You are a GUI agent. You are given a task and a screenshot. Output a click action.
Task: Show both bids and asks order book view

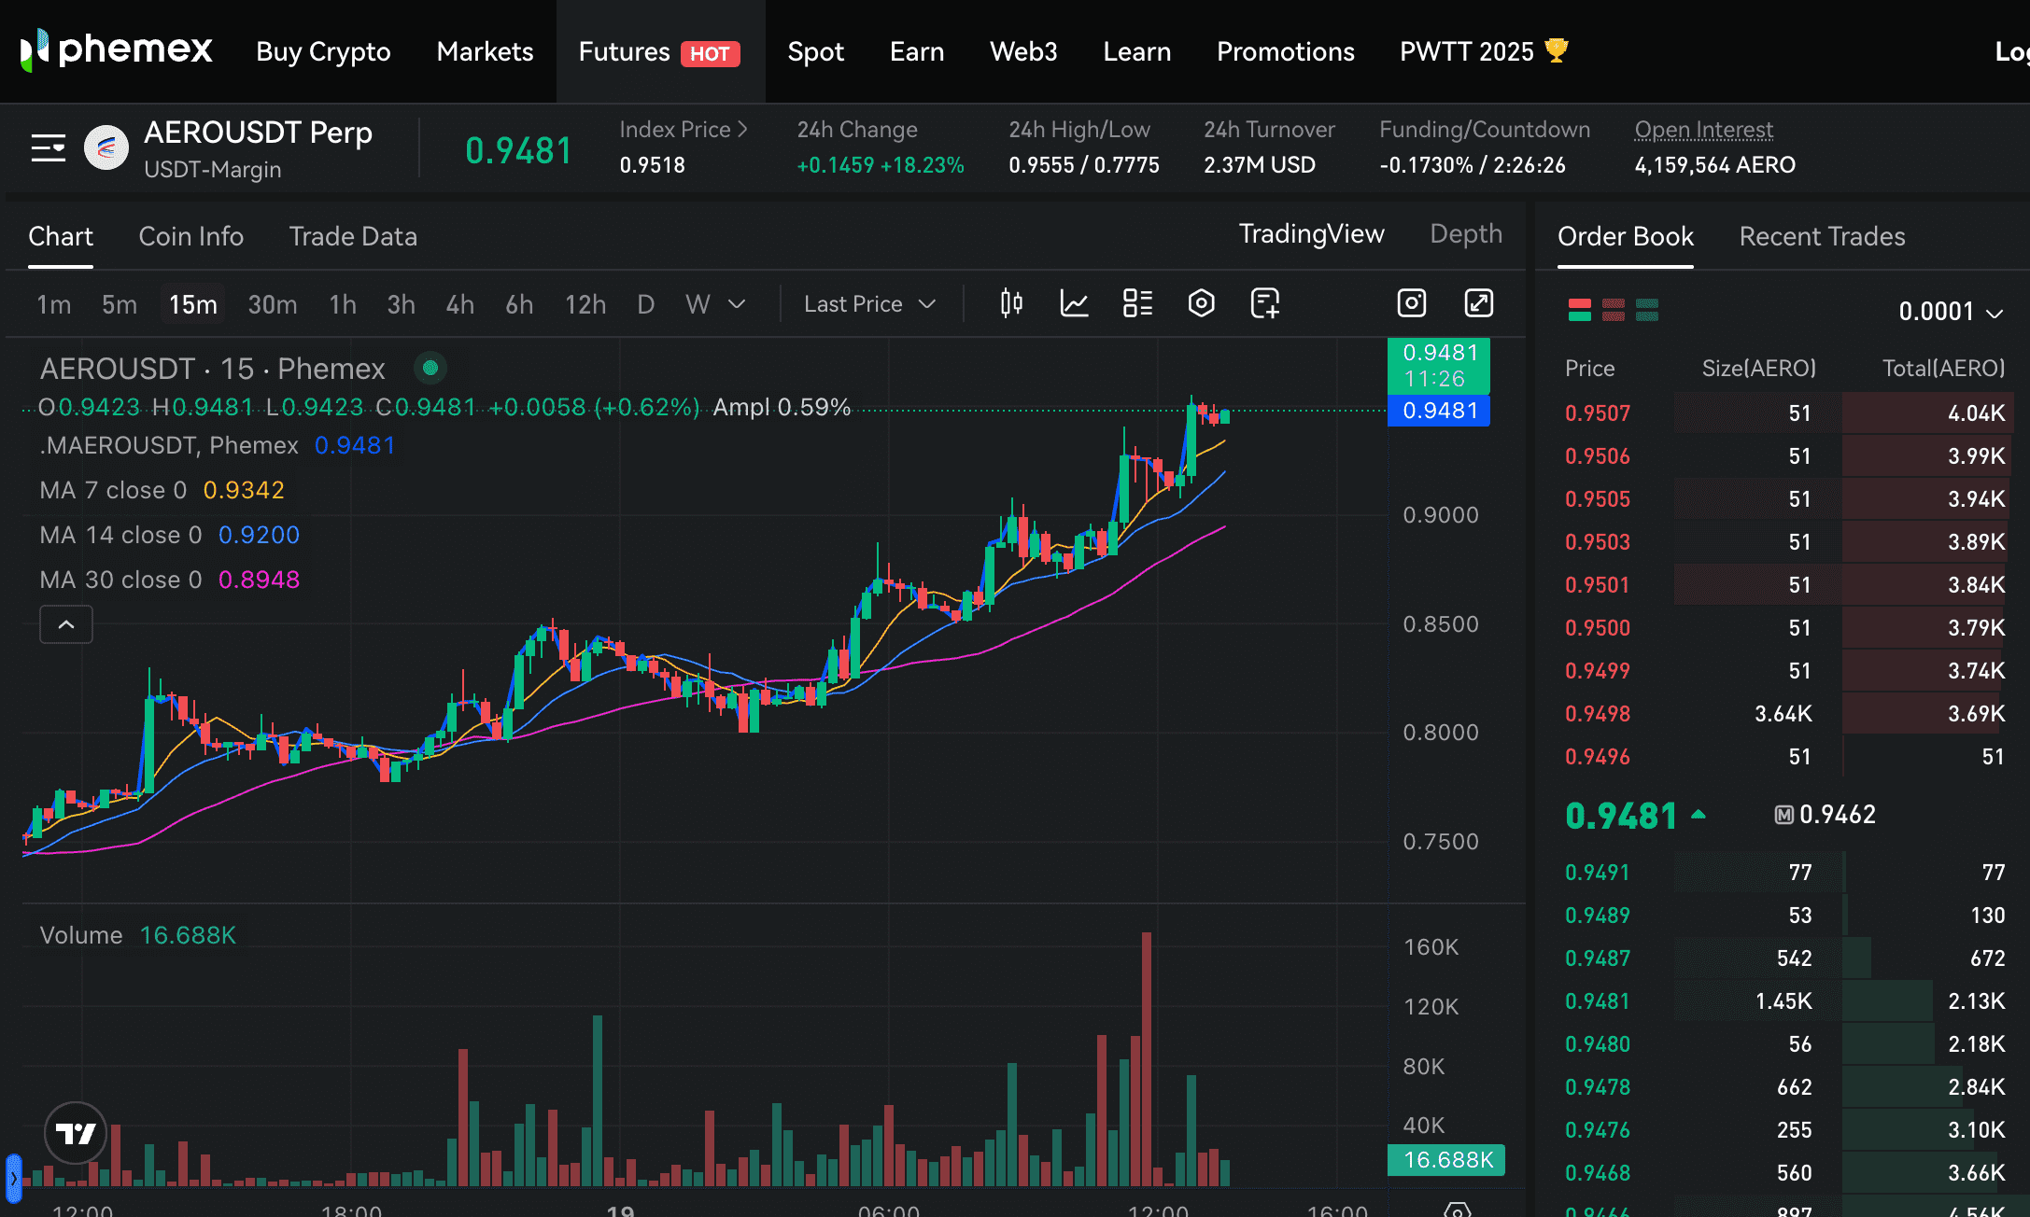(x=1580, y=310)
